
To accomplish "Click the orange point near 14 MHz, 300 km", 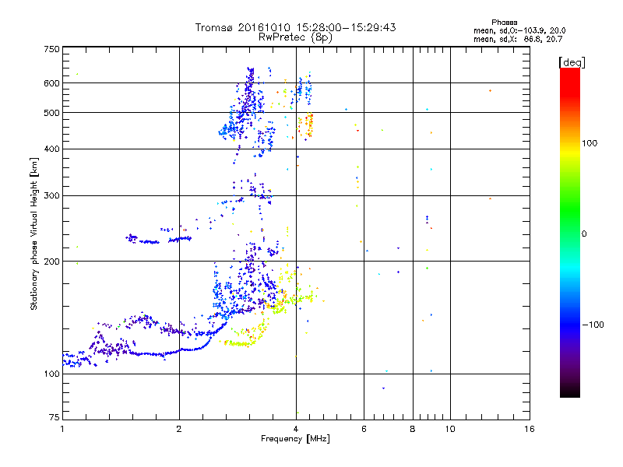I will [491, 198].
